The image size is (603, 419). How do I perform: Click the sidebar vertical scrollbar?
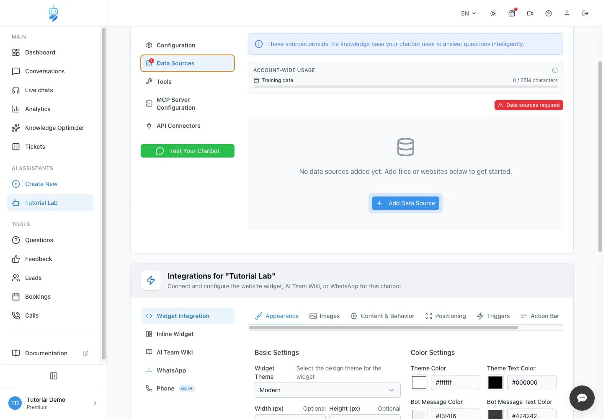coord(103,194)
